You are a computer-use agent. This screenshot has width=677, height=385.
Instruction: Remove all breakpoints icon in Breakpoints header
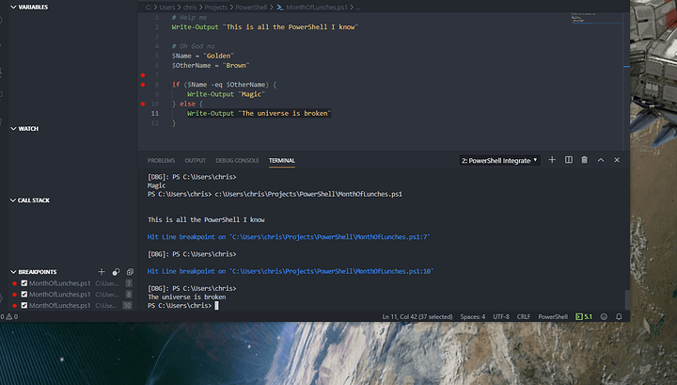pos(130,272)
